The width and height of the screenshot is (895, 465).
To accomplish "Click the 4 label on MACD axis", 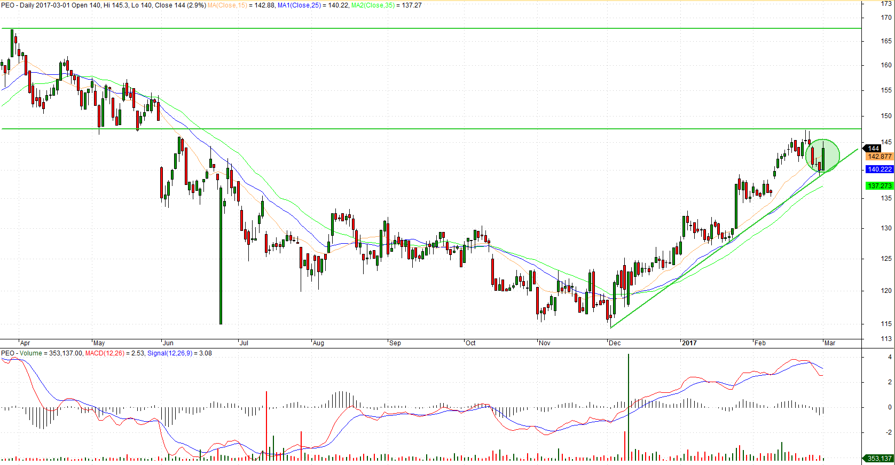I will pyautogui.click(x=890, y=357).
